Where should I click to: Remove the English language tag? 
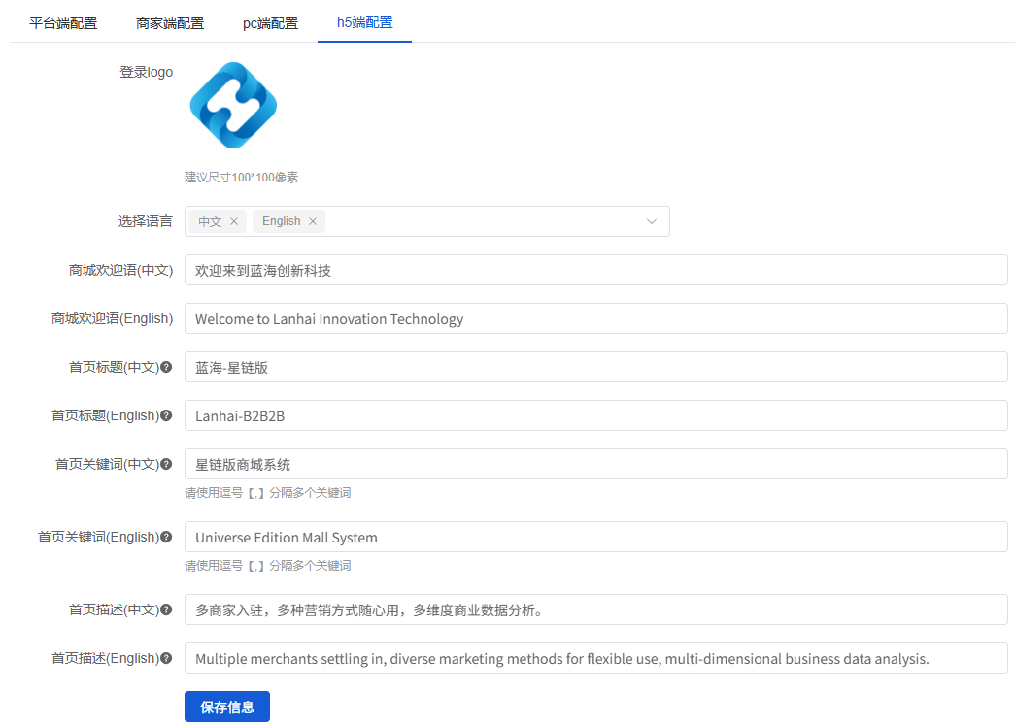(x=313, y=221)
